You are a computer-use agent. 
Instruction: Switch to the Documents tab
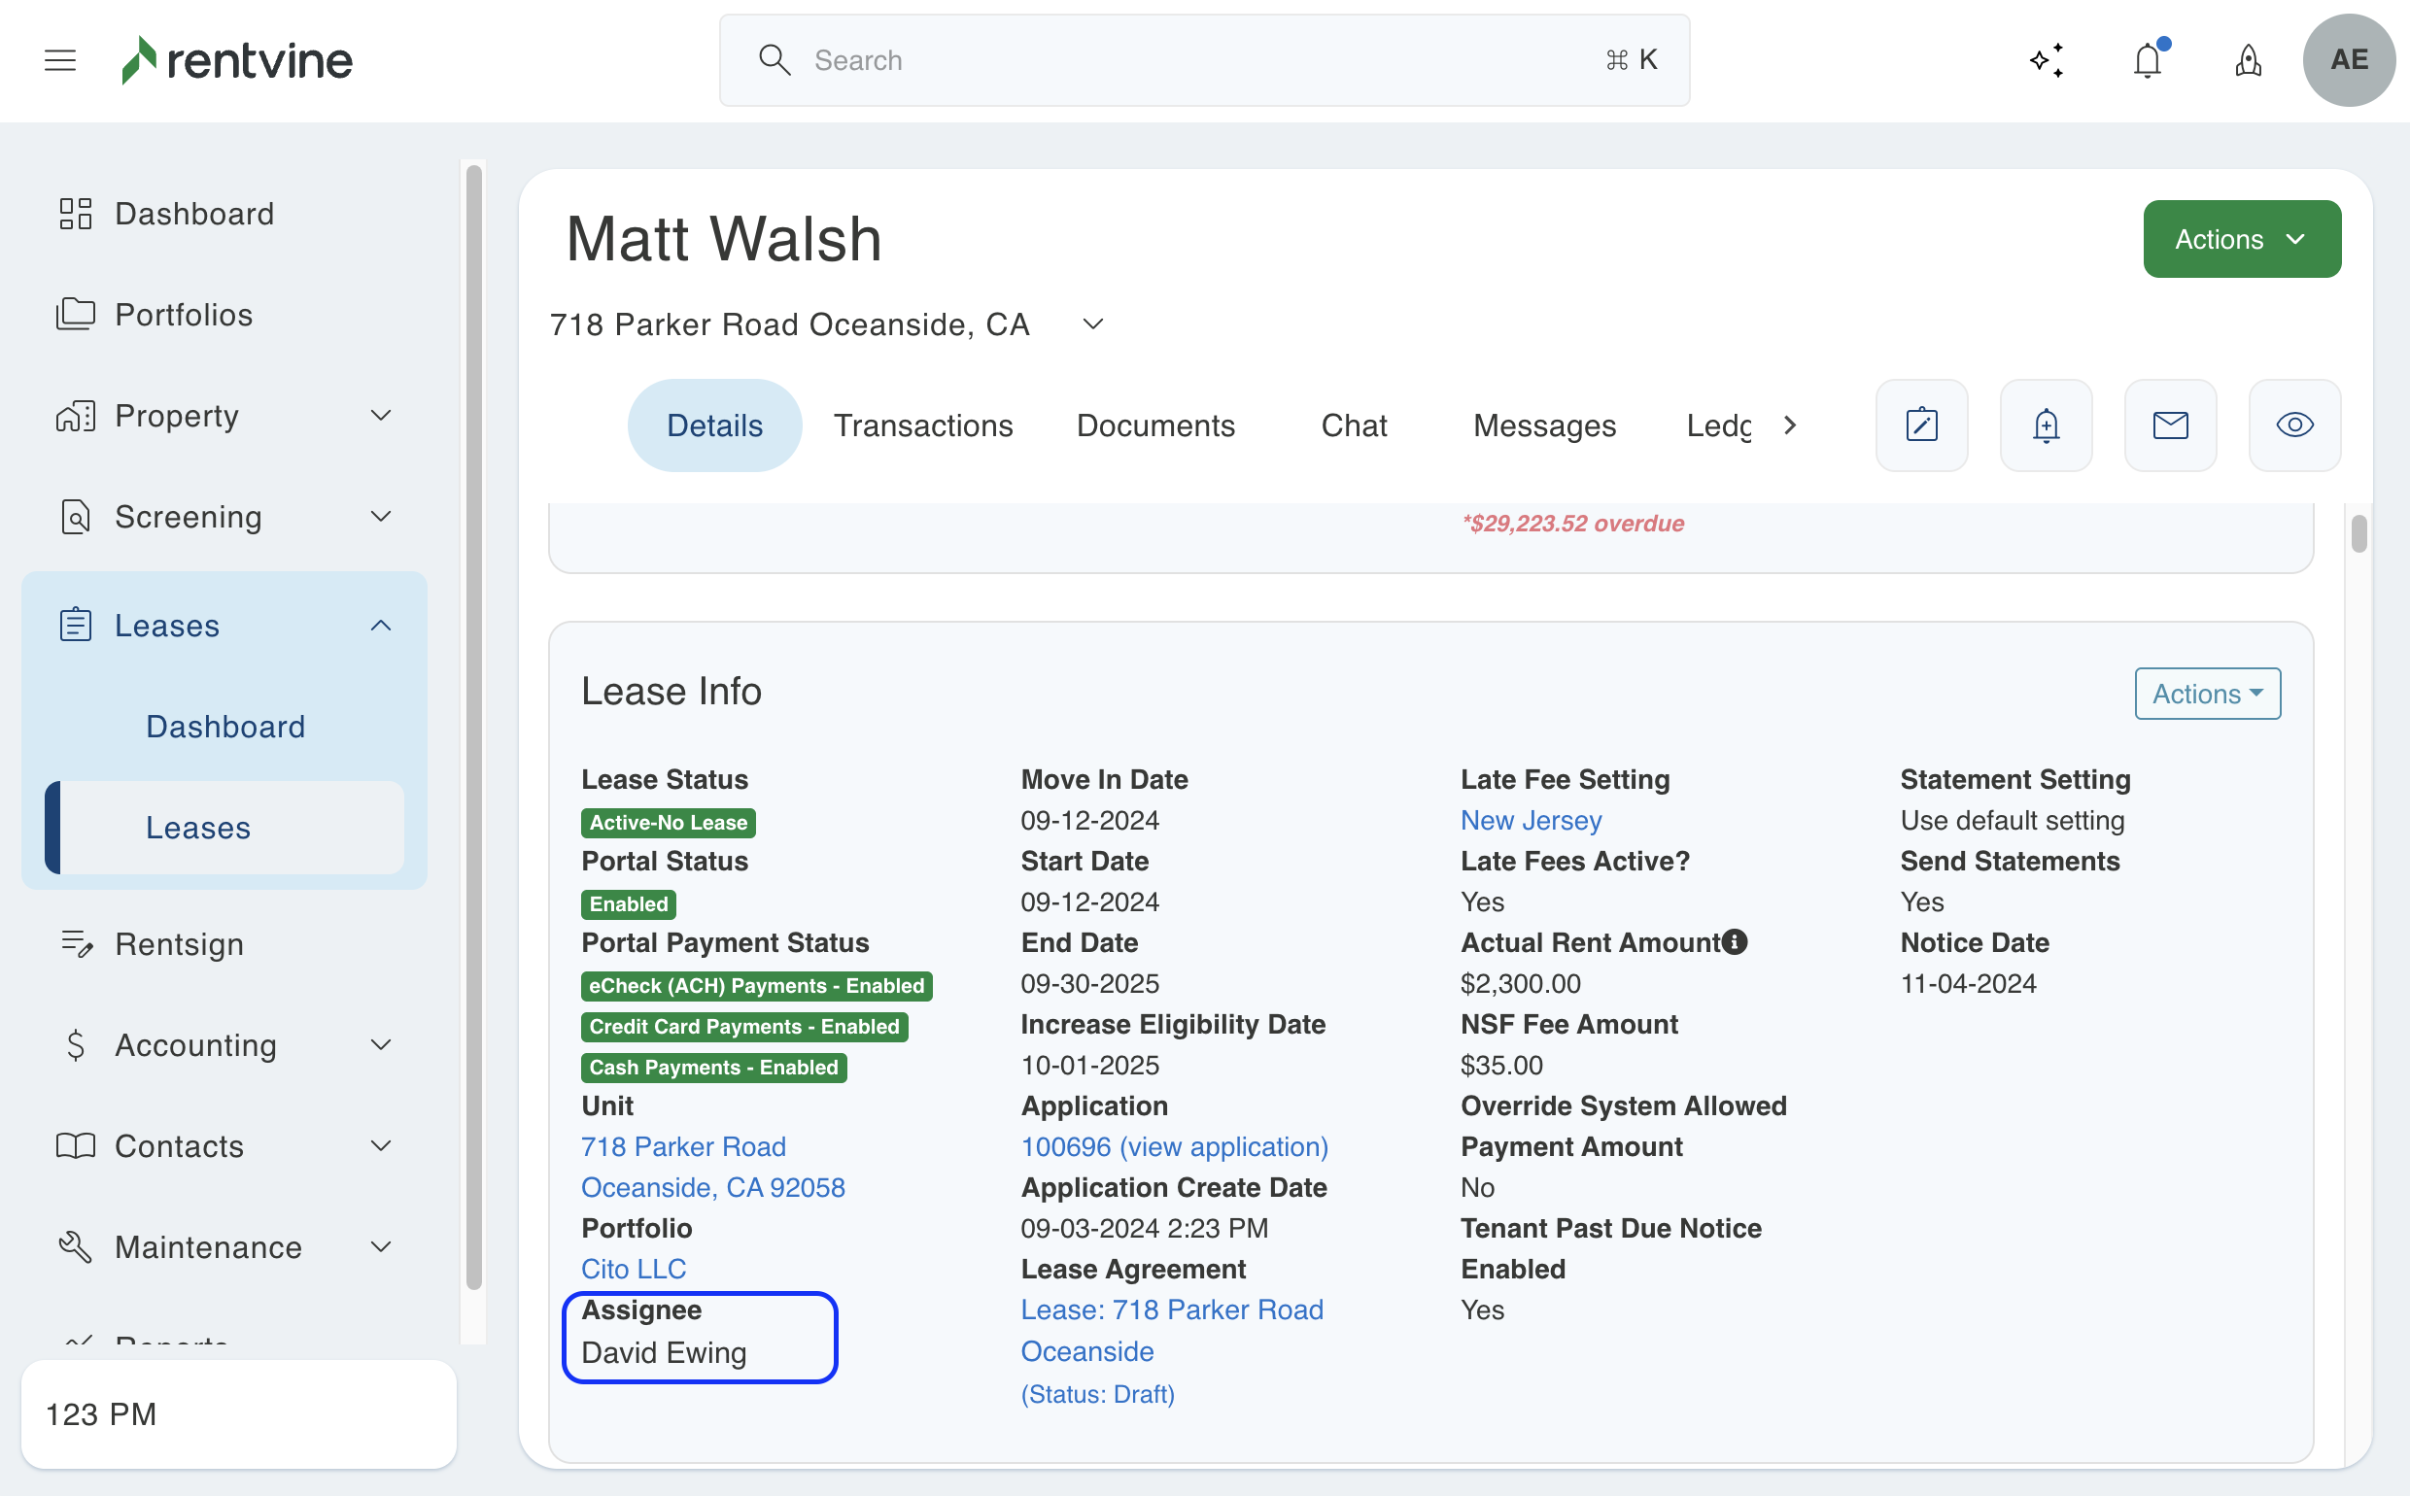click(x=1155, y=425)
